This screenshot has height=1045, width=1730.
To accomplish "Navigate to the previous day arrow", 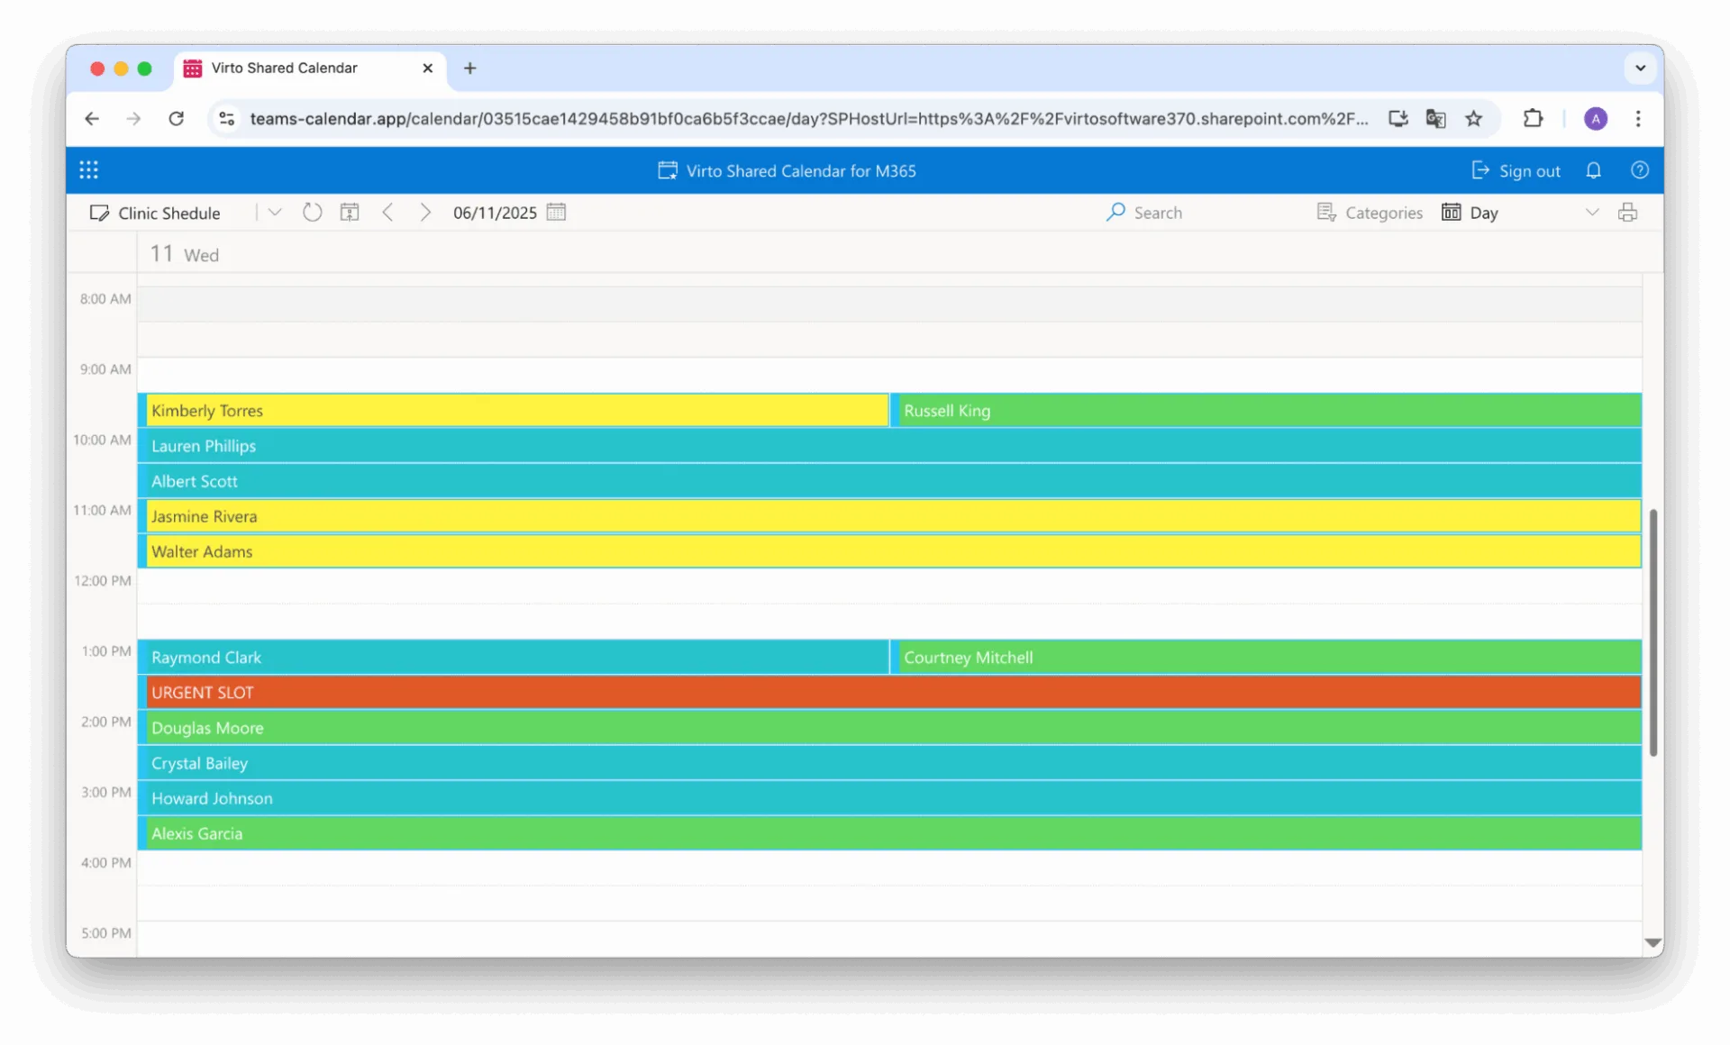I will 387,213.
